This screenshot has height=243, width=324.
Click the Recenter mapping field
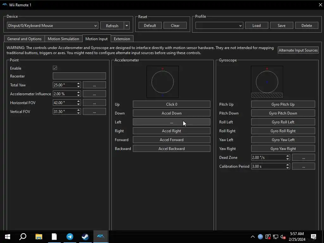(79, 76)
